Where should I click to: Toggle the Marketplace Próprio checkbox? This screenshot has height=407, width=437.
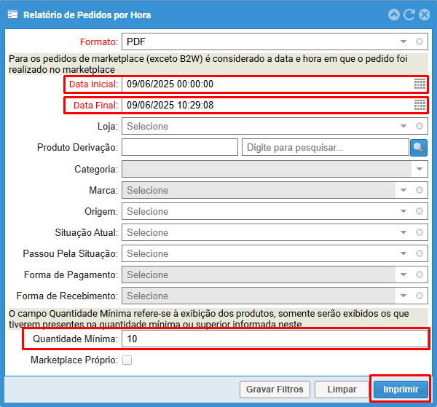pos(127,360)
